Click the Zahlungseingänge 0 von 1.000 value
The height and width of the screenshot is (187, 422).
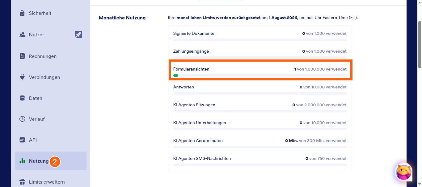324,51
